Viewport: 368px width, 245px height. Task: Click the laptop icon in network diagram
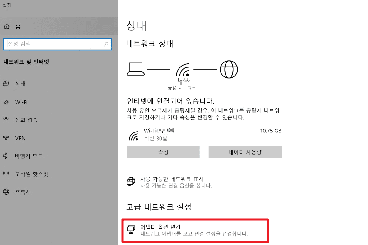(x=135, y=69)
